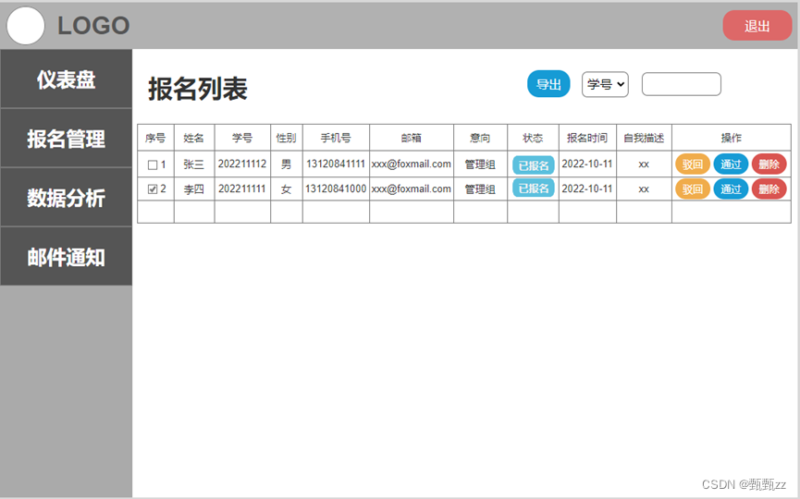Click the email cell in 李四's row
Viewport: 800px width, 499px height.
tap(412, 189)
